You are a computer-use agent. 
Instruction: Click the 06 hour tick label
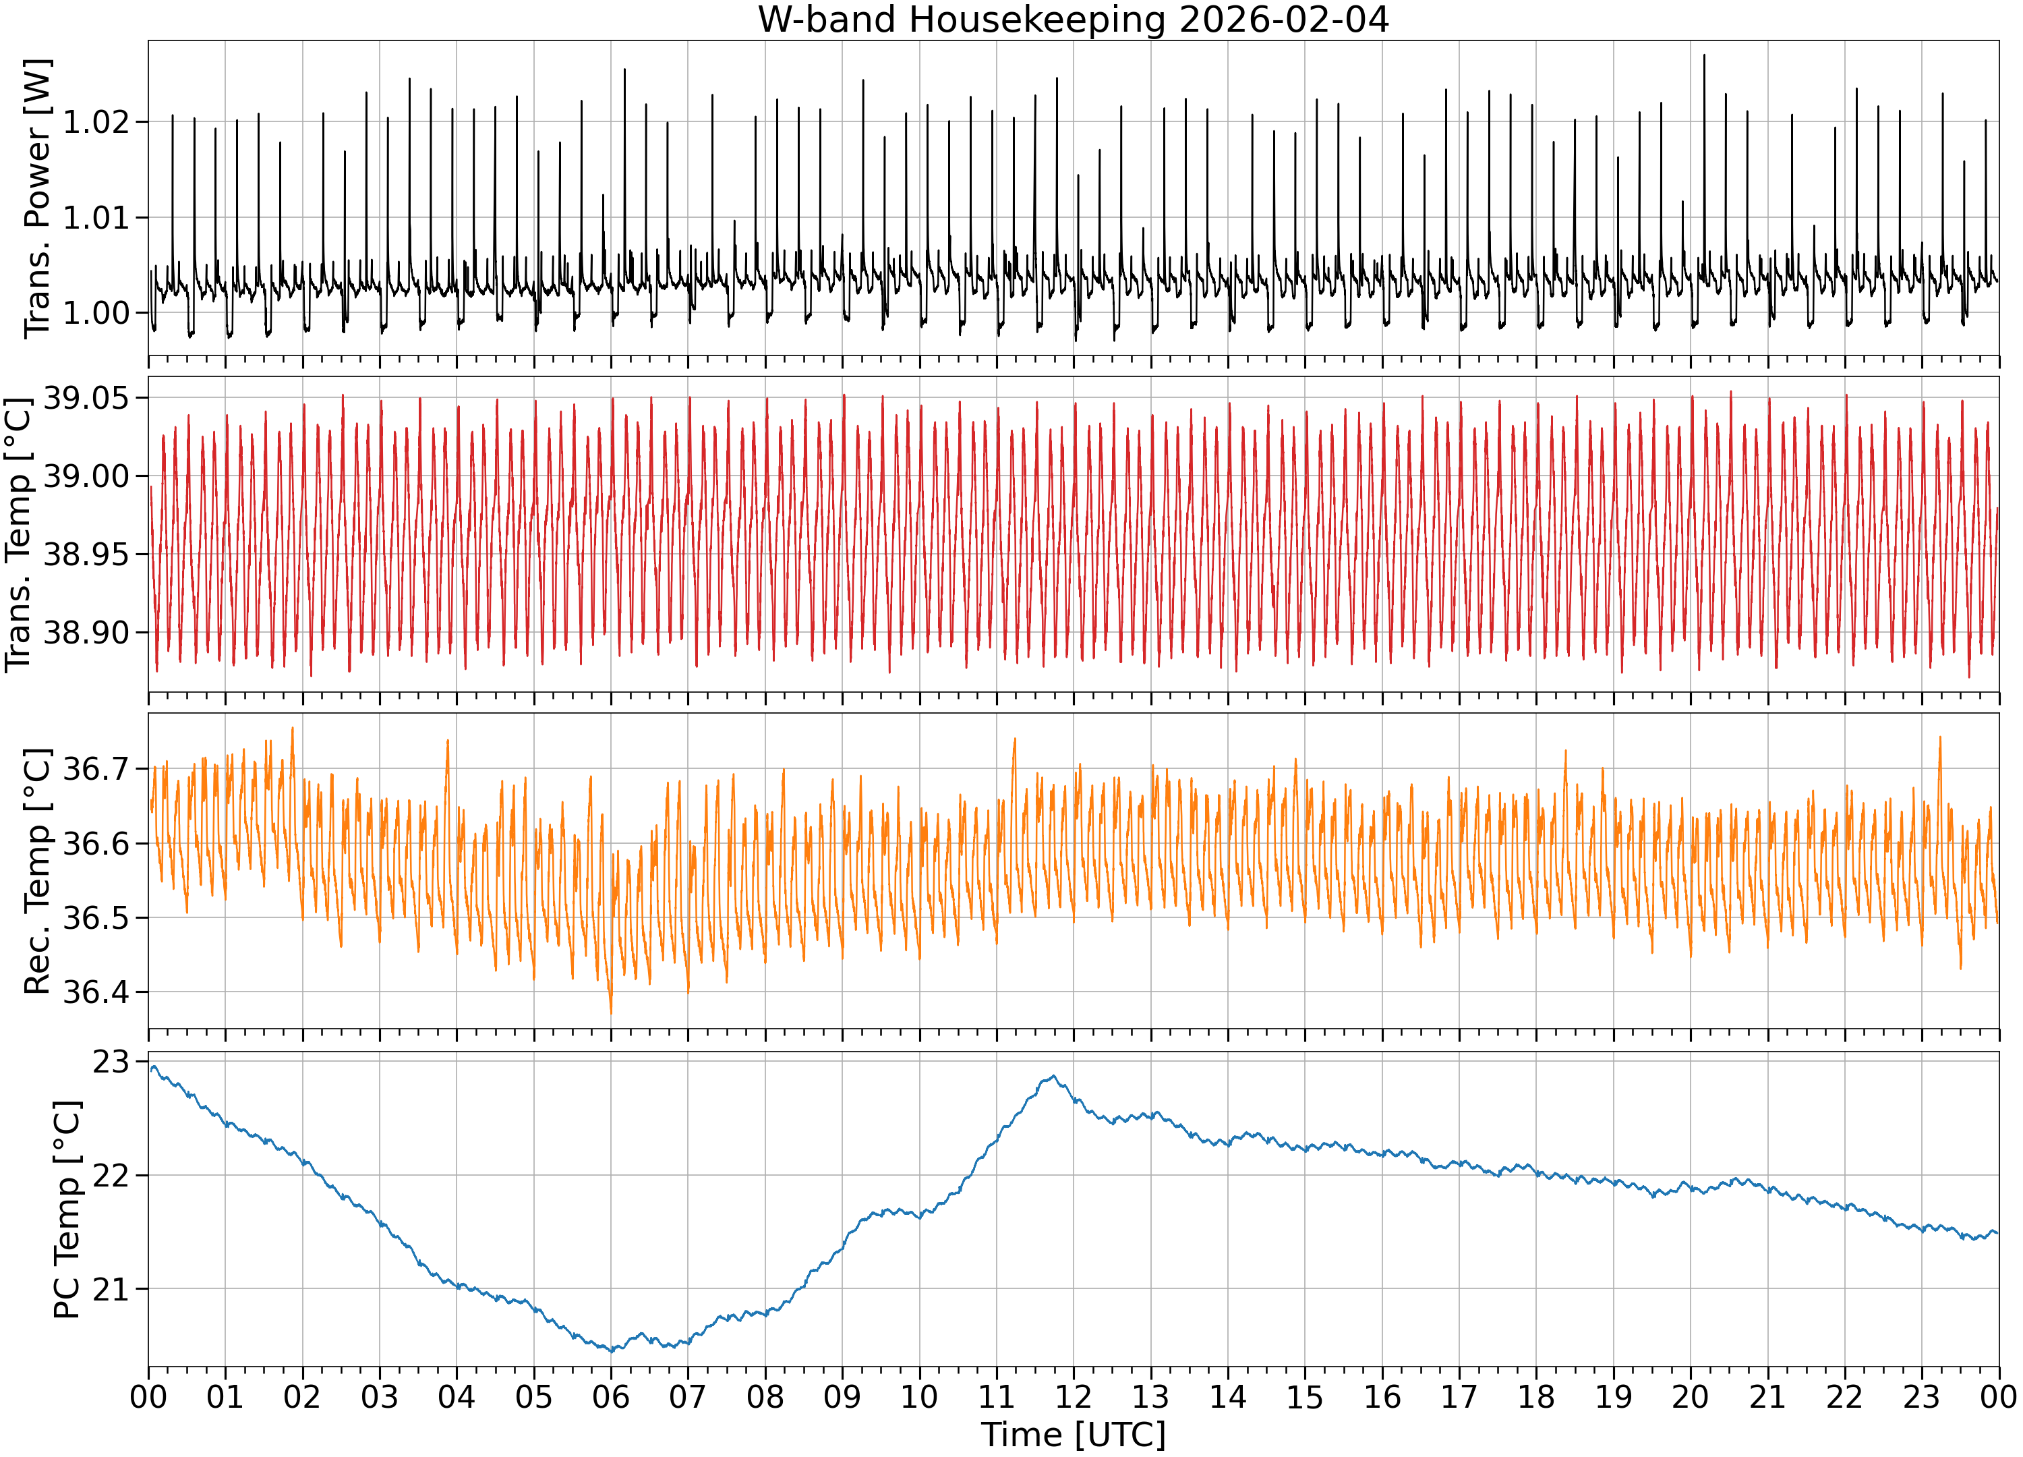(611, 1396)
